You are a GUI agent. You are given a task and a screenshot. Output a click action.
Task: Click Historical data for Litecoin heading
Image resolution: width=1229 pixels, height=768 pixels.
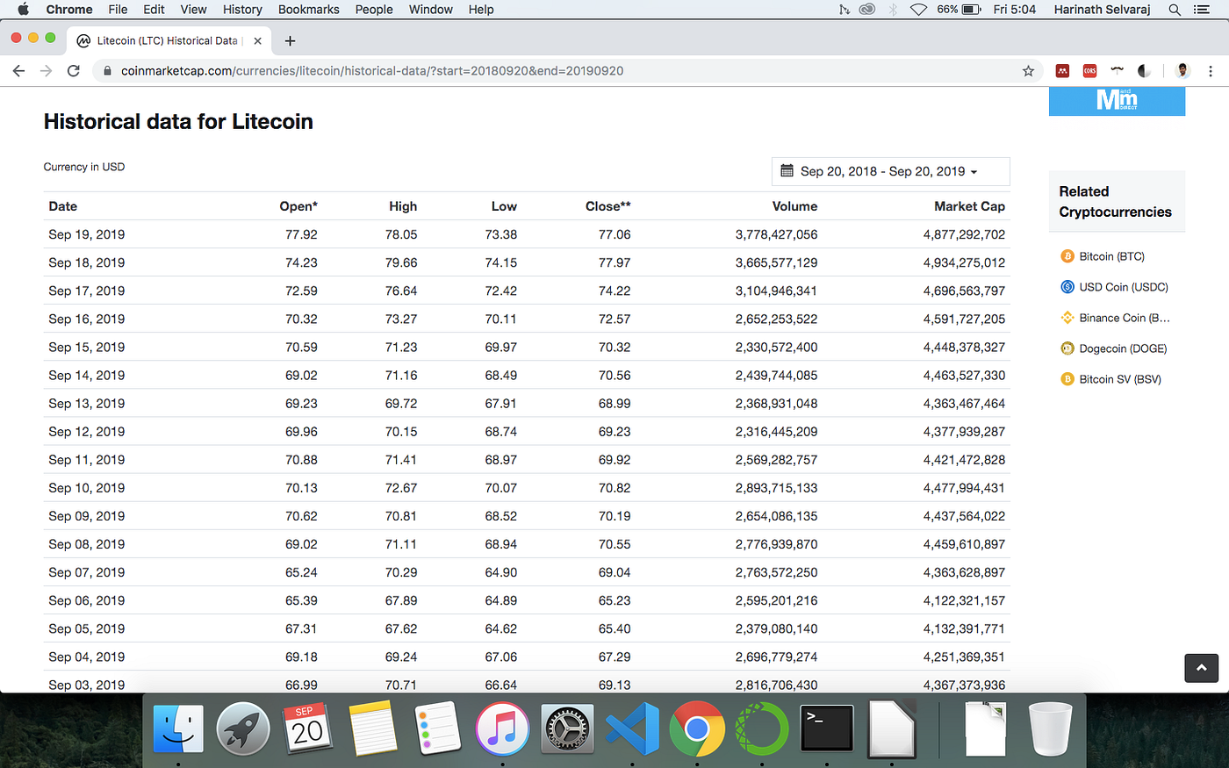[x=178, y=121]
